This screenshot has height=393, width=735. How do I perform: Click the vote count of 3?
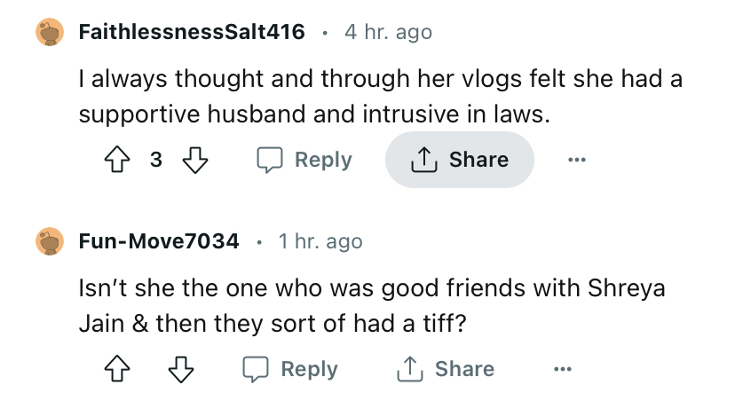click(x=156, y=160)
